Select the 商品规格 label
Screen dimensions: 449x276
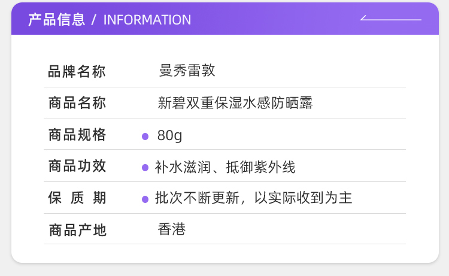[77, 135]
